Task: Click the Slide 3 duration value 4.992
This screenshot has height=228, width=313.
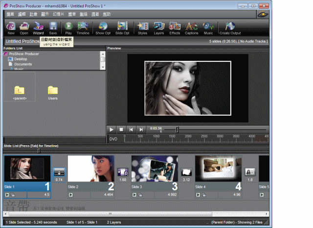Action: point(172,195)
